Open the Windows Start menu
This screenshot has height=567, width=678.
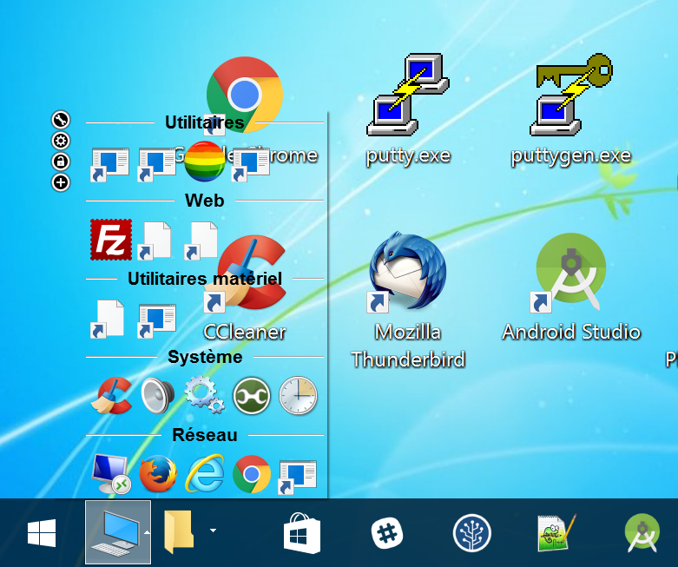[42, 532]
